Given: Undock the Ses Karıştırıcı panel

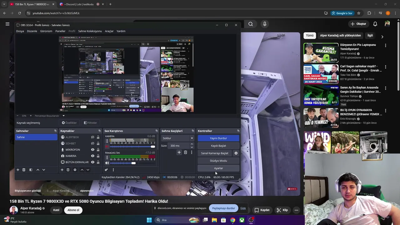Looking at the screenshot, I should (157, 131).
